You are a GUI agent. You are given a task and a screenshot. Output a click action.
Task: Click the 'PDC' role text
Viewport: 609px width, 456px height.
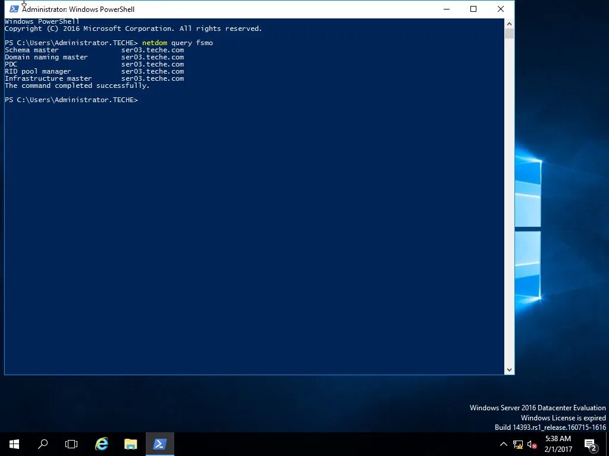point(11,64)
